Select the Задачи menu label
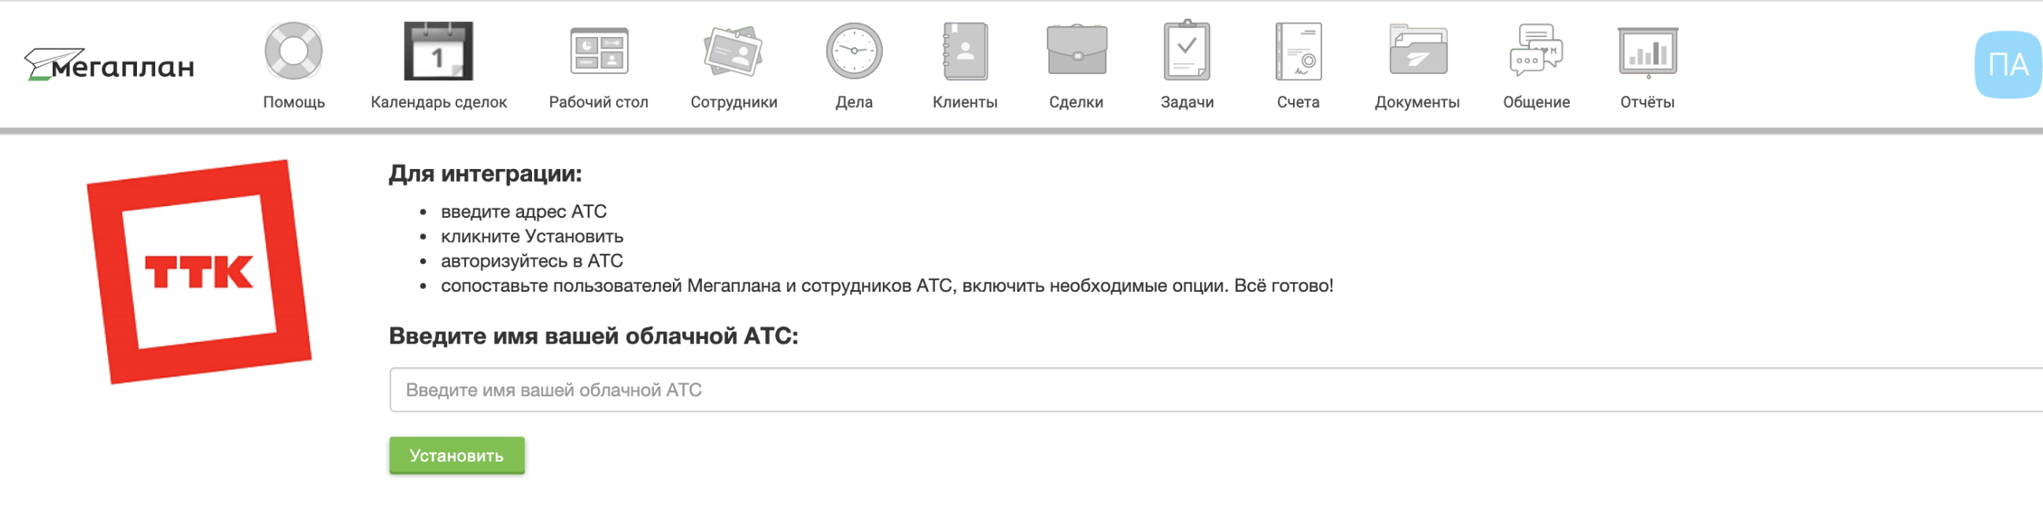This screenshot has height=508, width=2043. click(1187, 102)
